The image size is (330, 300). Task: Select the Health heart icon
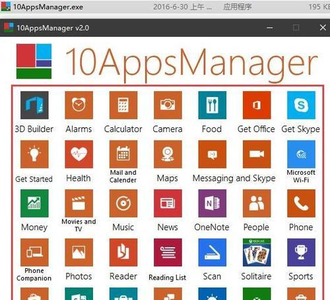point(79,154)
